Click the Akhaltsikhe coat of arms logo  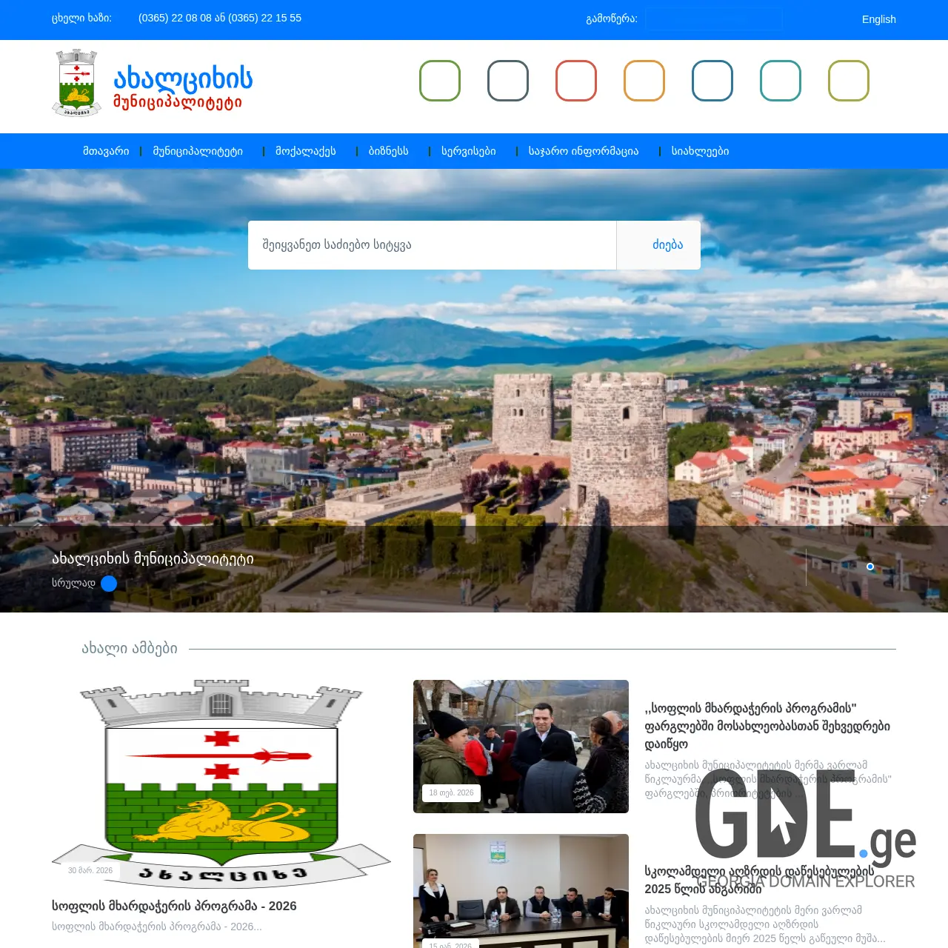77,83
